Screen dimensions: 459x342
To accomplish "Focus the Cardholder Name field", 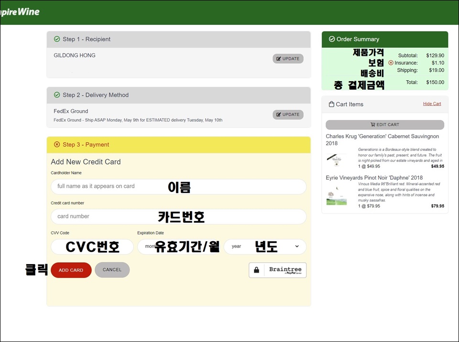I will click(178, 186).
